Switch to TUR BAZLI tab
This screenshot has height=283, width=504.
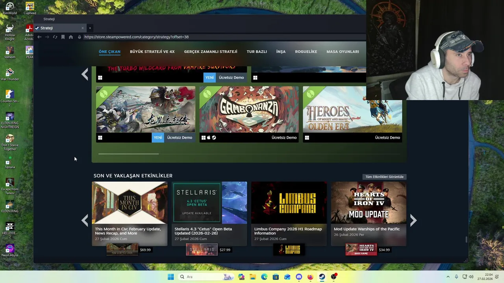coord(257,51)
